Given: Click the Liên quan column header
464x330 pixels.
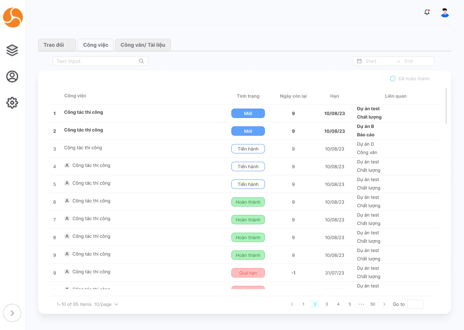Looking at the screenshot, I should pyautogui.click(x=396, y=96).
